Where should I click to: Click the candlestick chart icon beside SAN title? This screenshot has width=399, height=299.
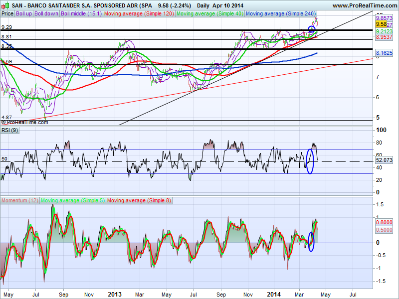pyautogui.click(x=5, y=5)
